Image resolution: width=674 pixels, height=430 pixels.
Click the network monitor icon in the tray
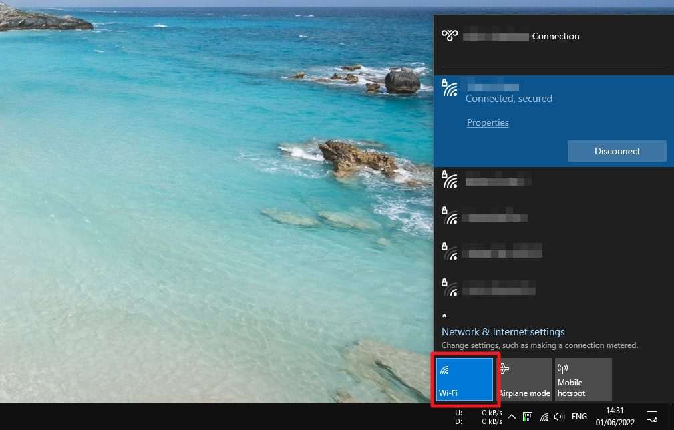pyautogui.click(x=527, y=417)
